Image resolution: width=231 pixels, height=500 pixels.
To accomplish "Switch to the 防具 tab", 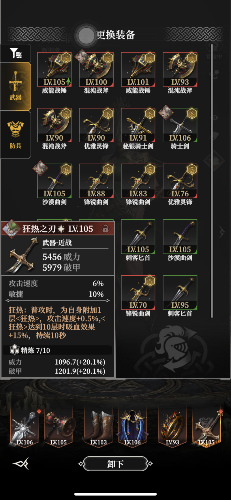I will click(15, 135).
